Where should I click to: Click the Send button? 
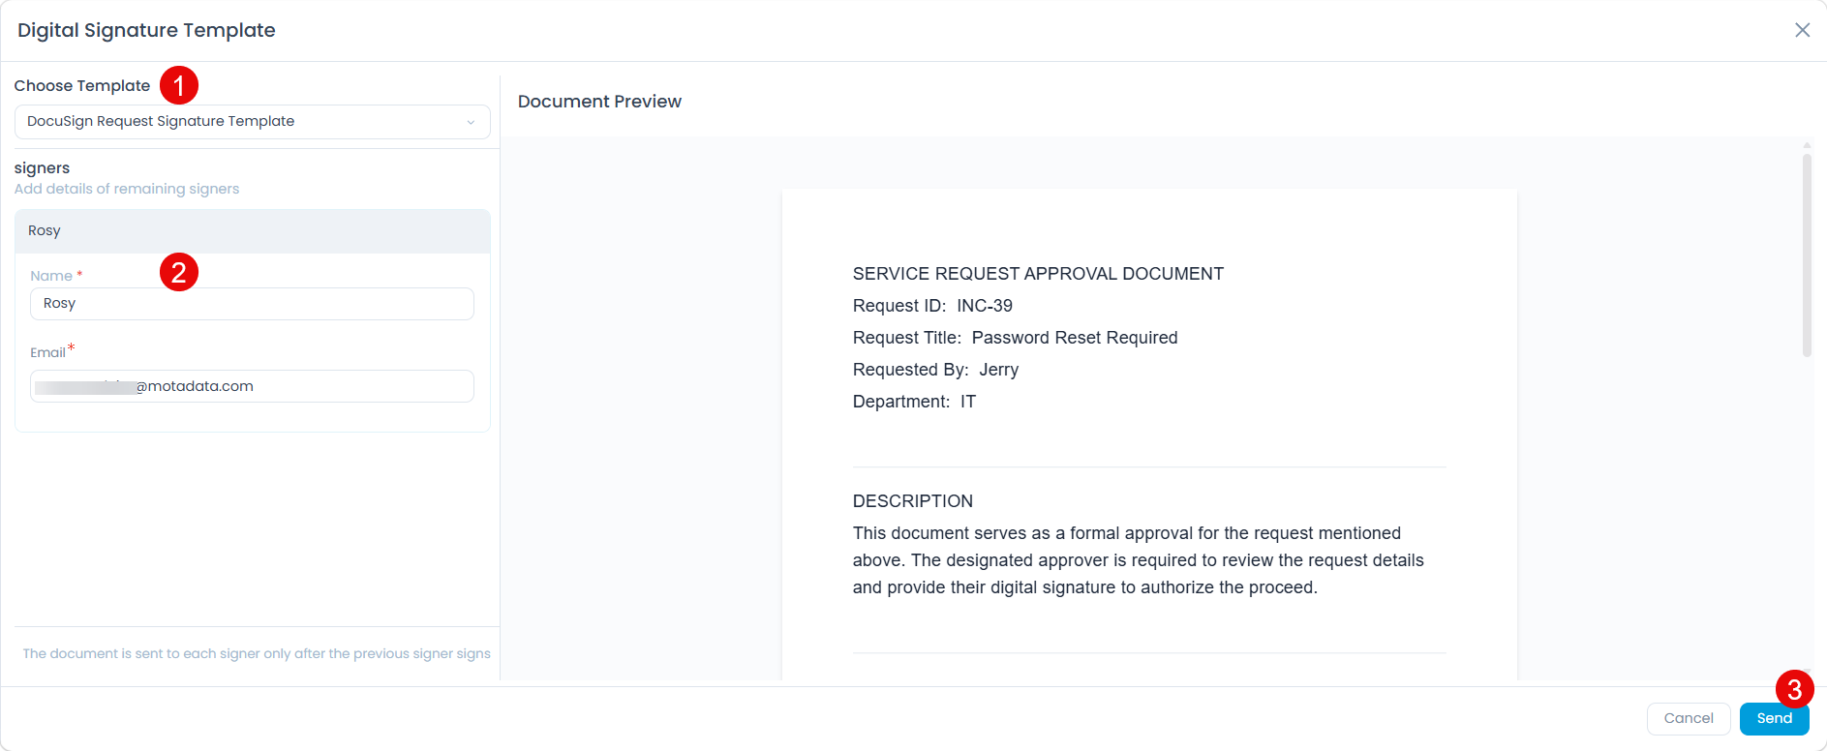pyautogui.click(x=1774, y=718)
